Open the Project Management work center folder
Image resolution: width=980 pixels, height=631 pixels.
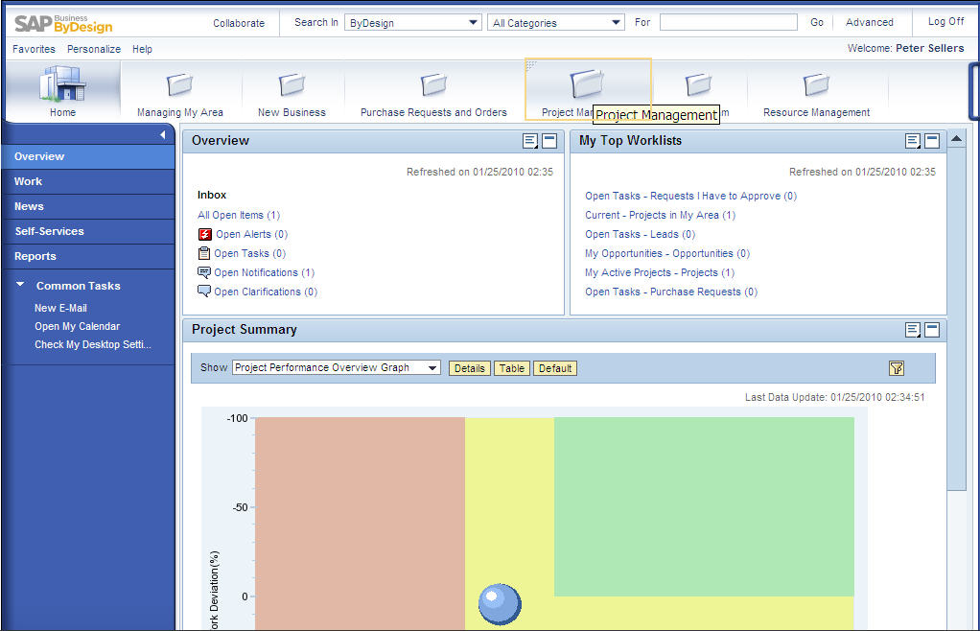[588, 89]
